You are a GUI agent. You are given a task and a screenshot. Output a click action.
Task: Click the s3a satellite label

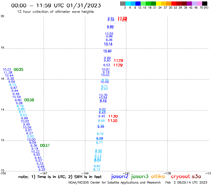click(196, 176)
